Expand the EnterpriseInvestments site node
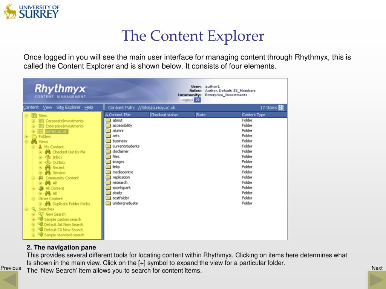386x289 pixels. 33,126
